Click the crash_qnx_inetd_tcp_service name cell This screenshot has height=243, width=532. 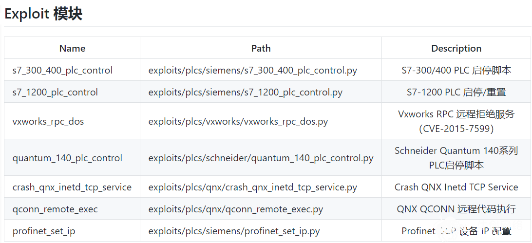72,187
